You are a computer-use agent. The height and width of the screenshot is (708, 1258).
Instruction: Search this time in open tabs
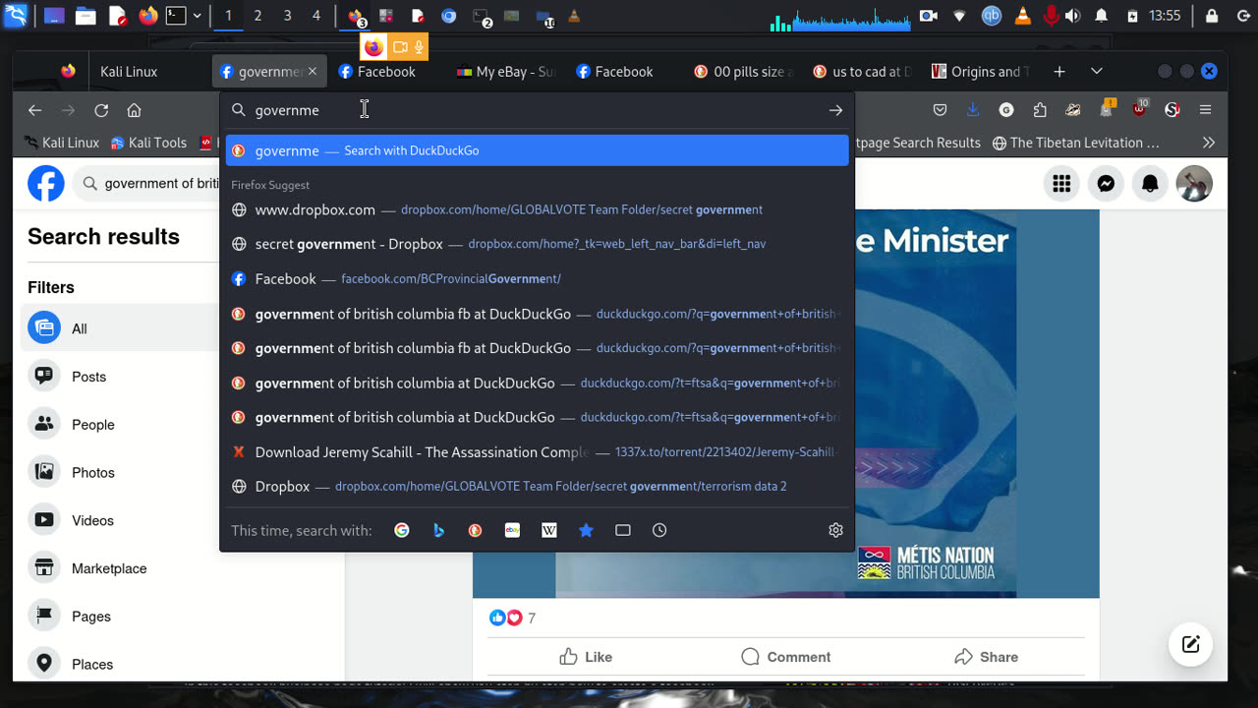click(623, 530)
